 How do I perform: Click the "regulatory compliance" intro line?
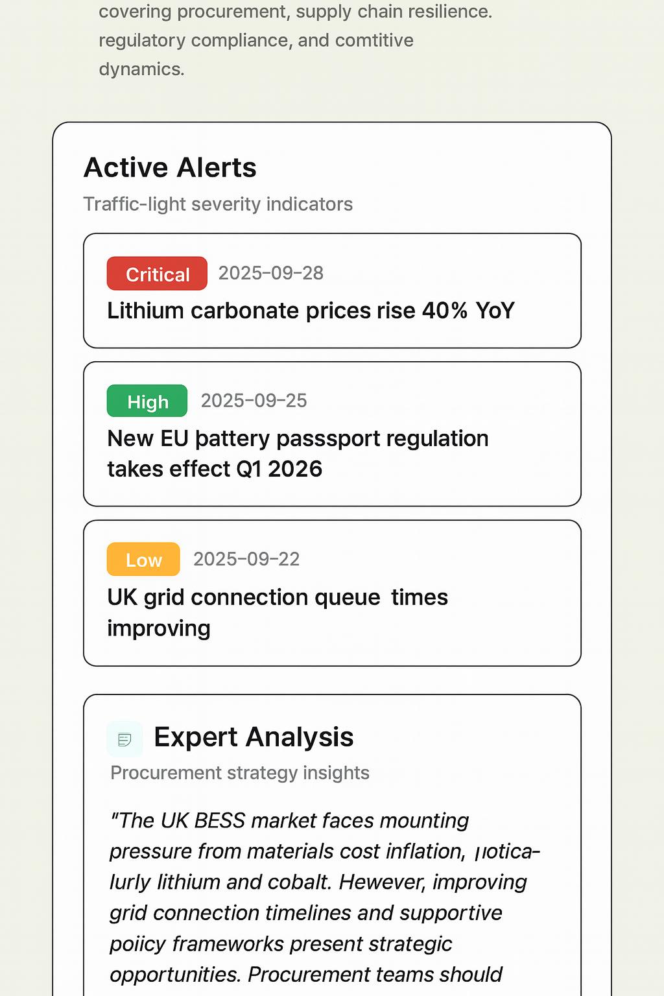[x=256, y=40]
